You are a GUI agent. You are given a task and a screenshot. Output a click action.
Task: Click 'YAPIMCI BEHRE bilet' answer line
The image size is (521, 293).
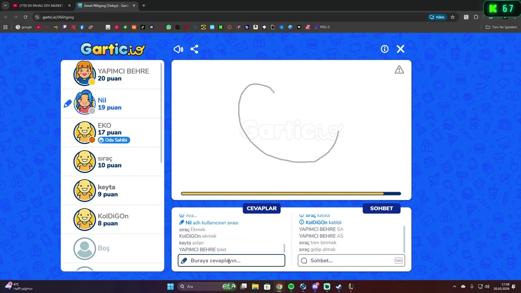[203, 249]
